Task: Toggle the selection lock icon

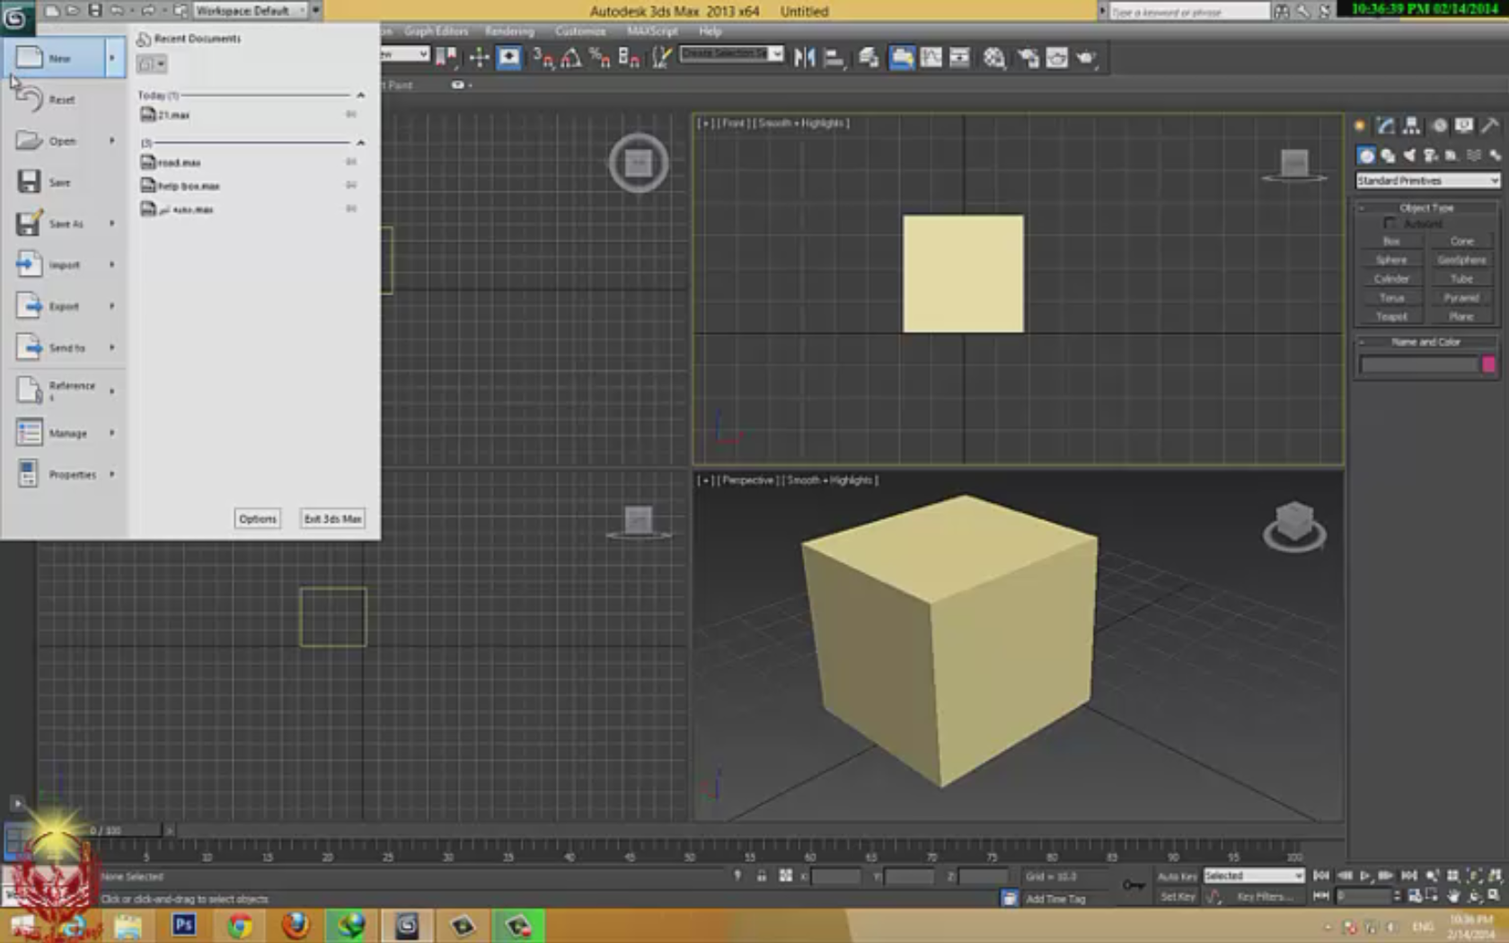Action: click(x=761, y=876)
